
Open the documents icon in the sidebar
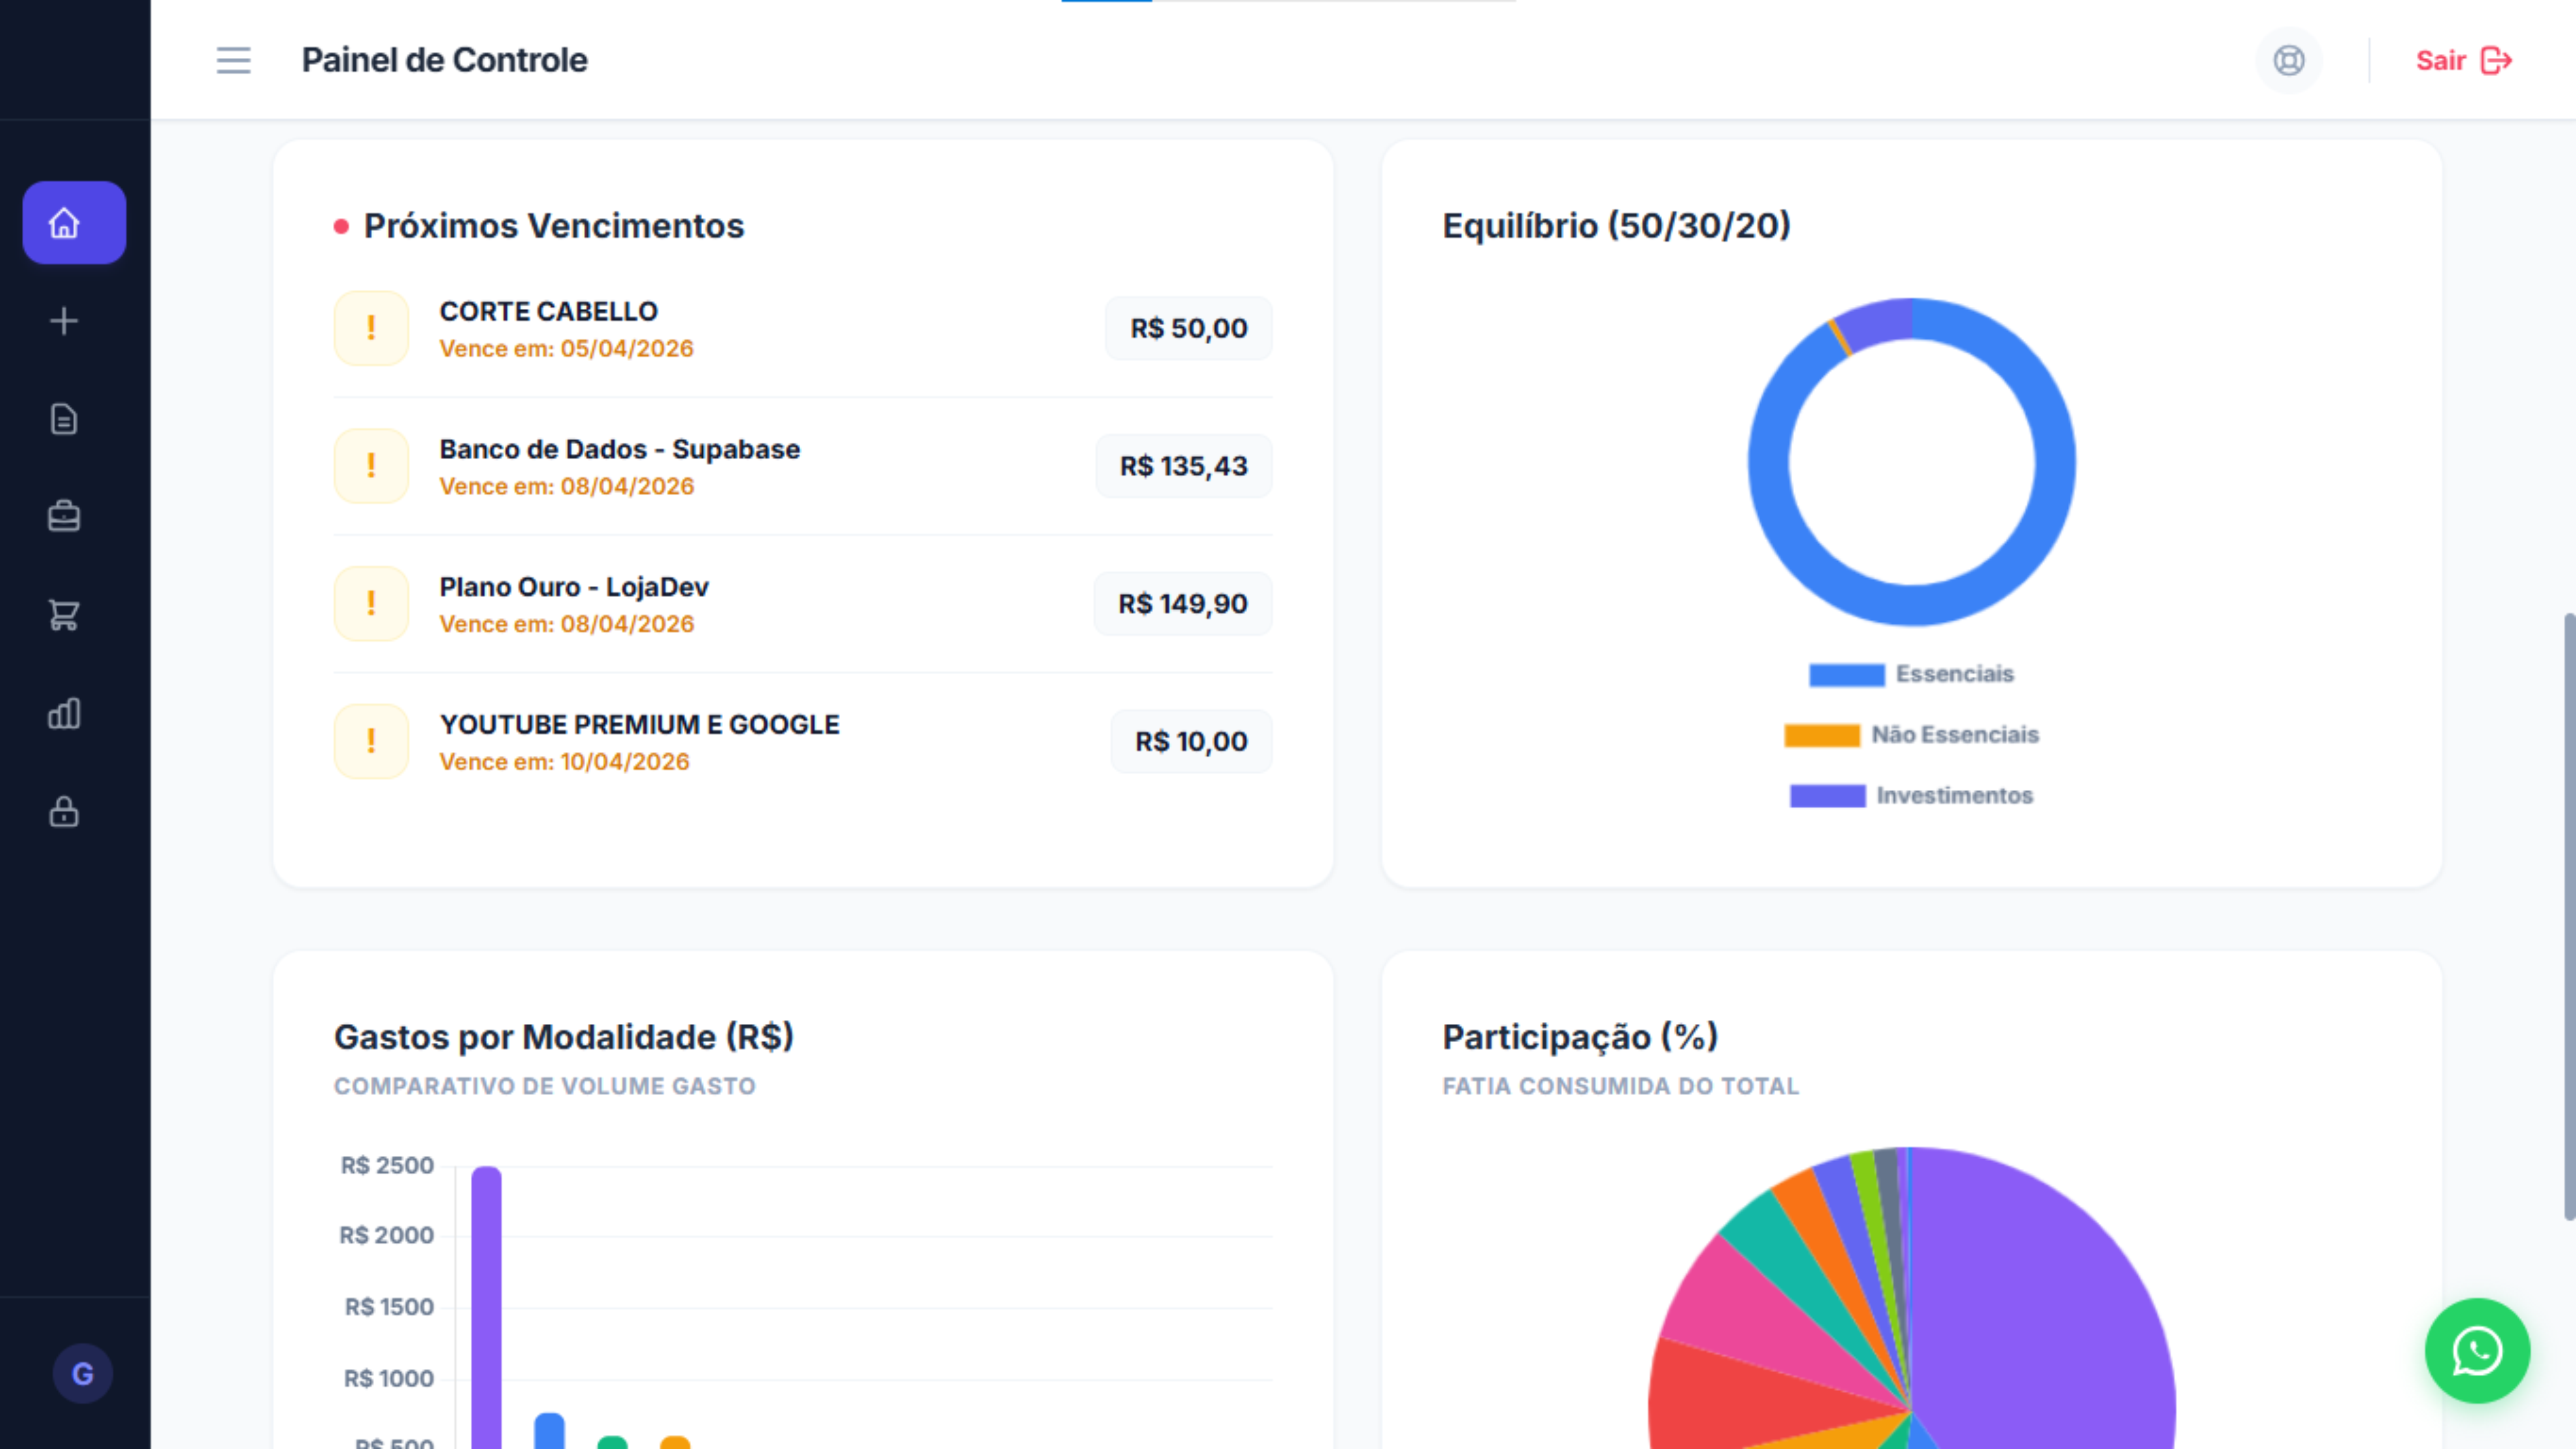(x=63, y=419)
